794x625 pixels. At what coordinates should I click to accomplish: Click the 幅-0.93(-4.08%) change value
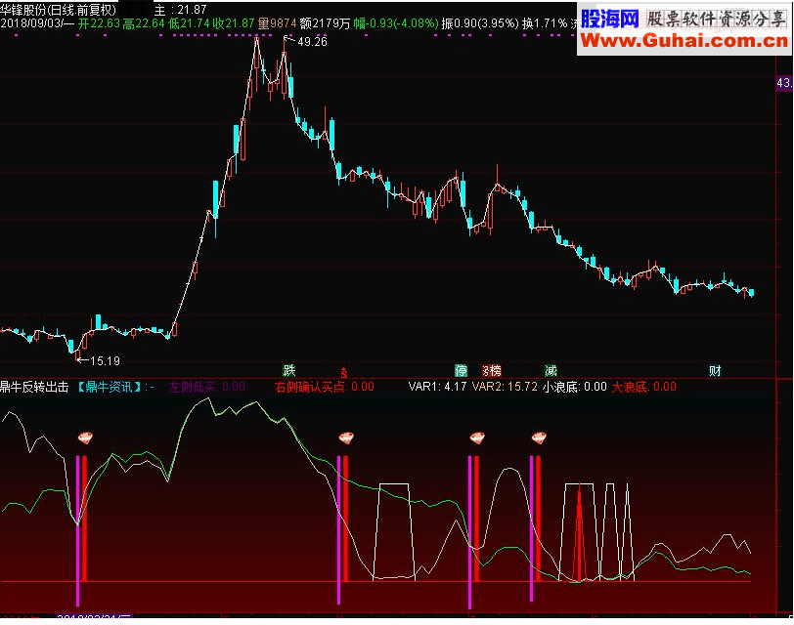pyautogui.click(x=396, y=23)
